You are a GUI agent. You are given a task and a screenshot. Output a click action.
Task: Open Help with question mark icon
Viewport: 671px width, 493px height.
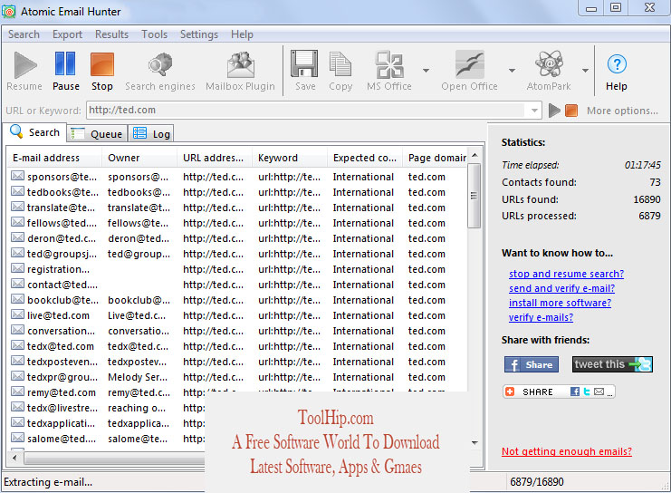click(617, 64)
